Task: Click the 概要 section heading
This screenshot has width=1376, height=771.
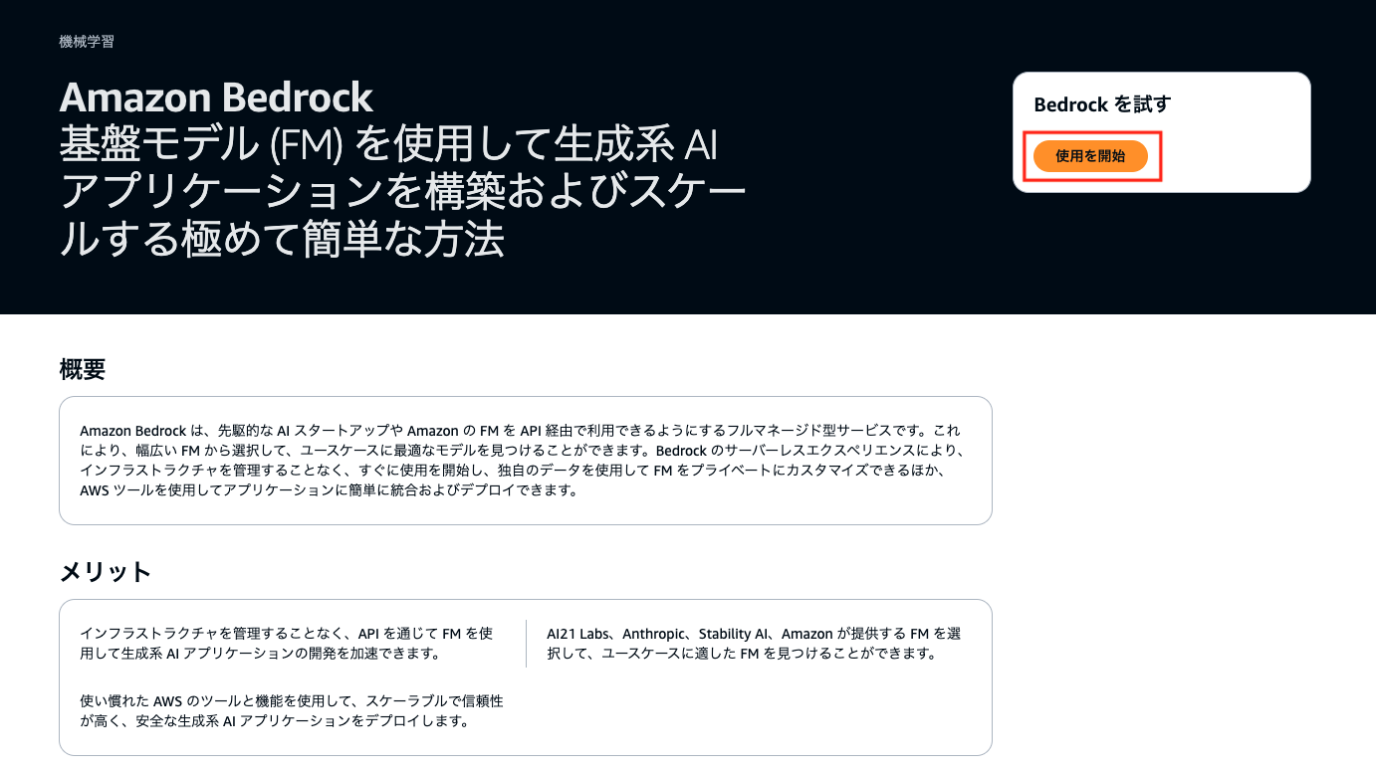Action: point(83,369)
